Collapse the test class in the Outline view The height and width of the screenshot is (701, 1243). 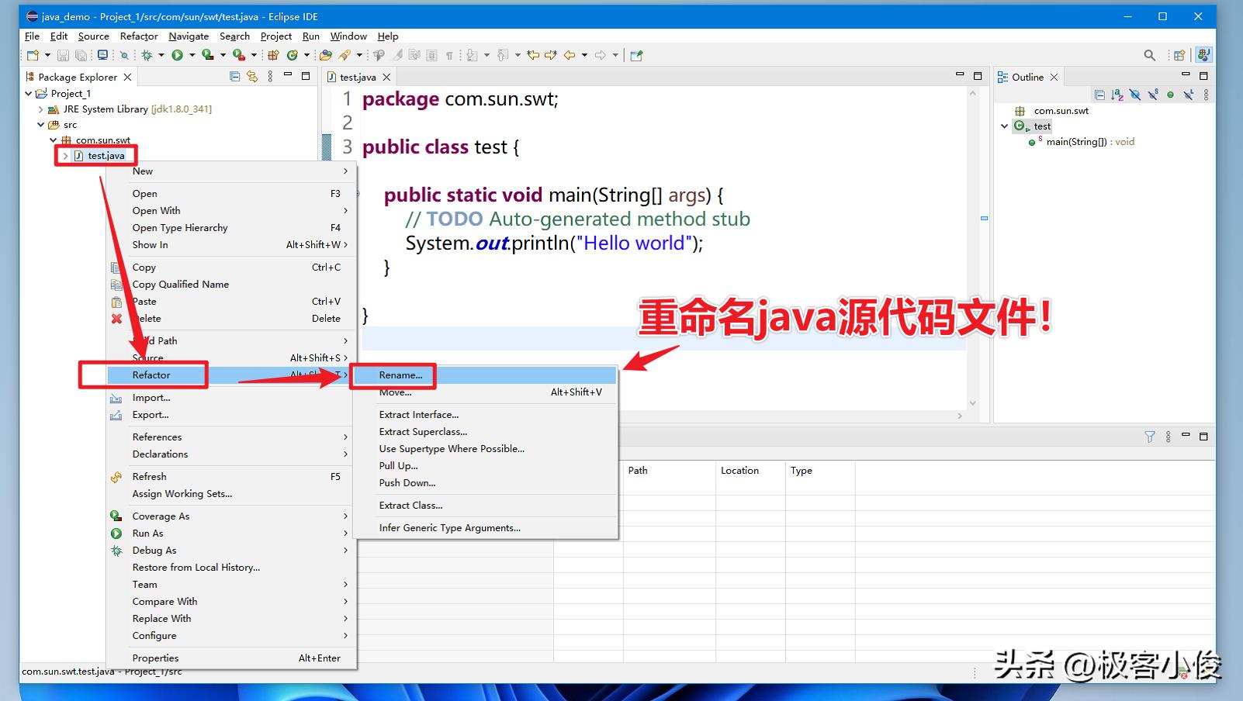click(1006, 126)
